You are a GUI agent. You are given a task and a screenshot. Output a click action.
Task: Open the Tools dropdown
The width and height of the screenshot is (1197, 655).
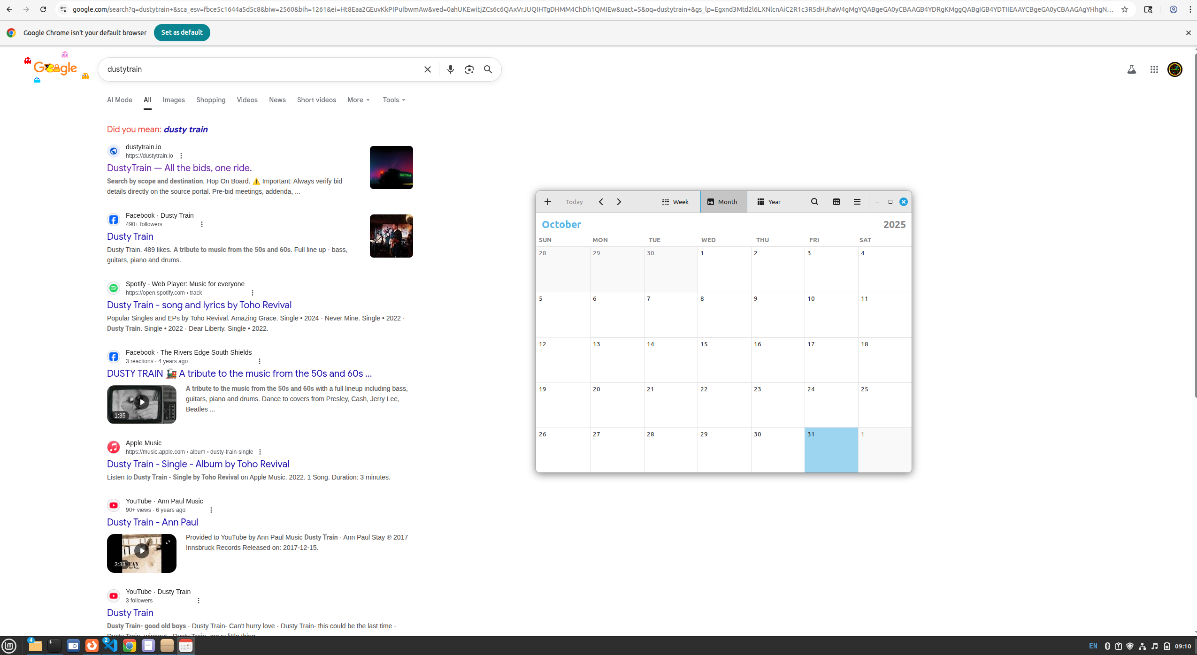pos(394,100)
